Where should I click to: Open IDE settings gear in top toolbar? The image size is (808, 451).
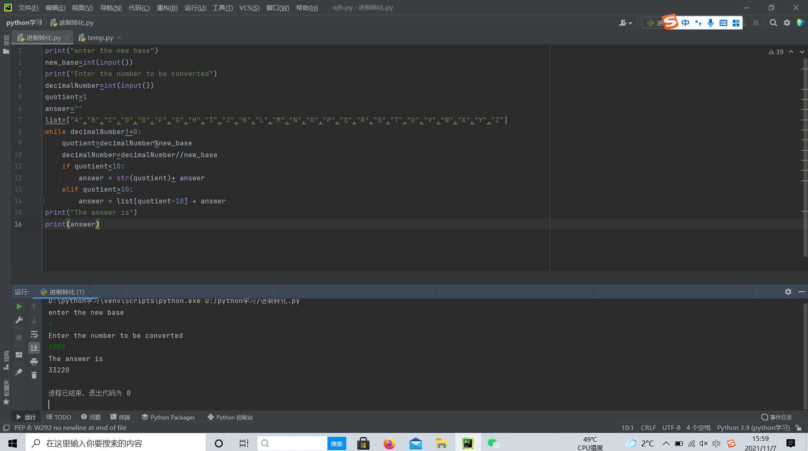click(787, 23)
